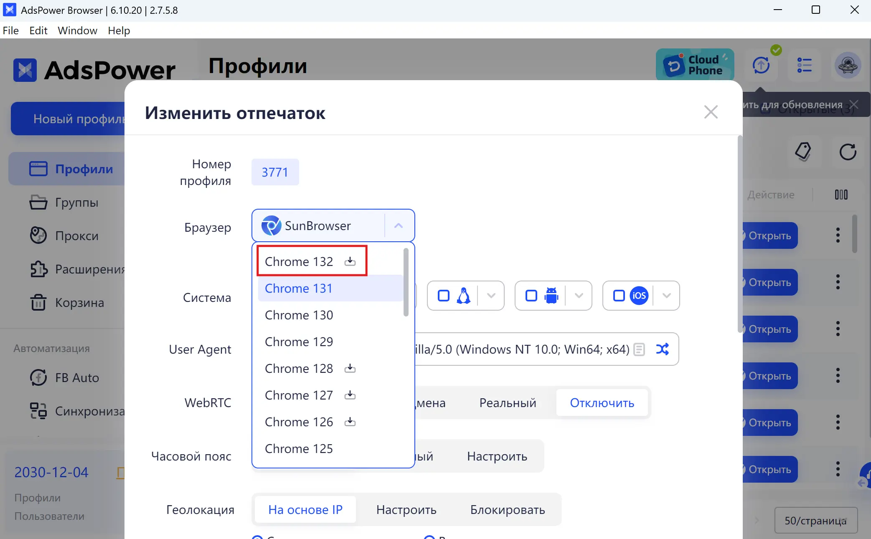This screenshot has width=871, height=539.
Task: Open the Window menu
Action: coord(77,30)
